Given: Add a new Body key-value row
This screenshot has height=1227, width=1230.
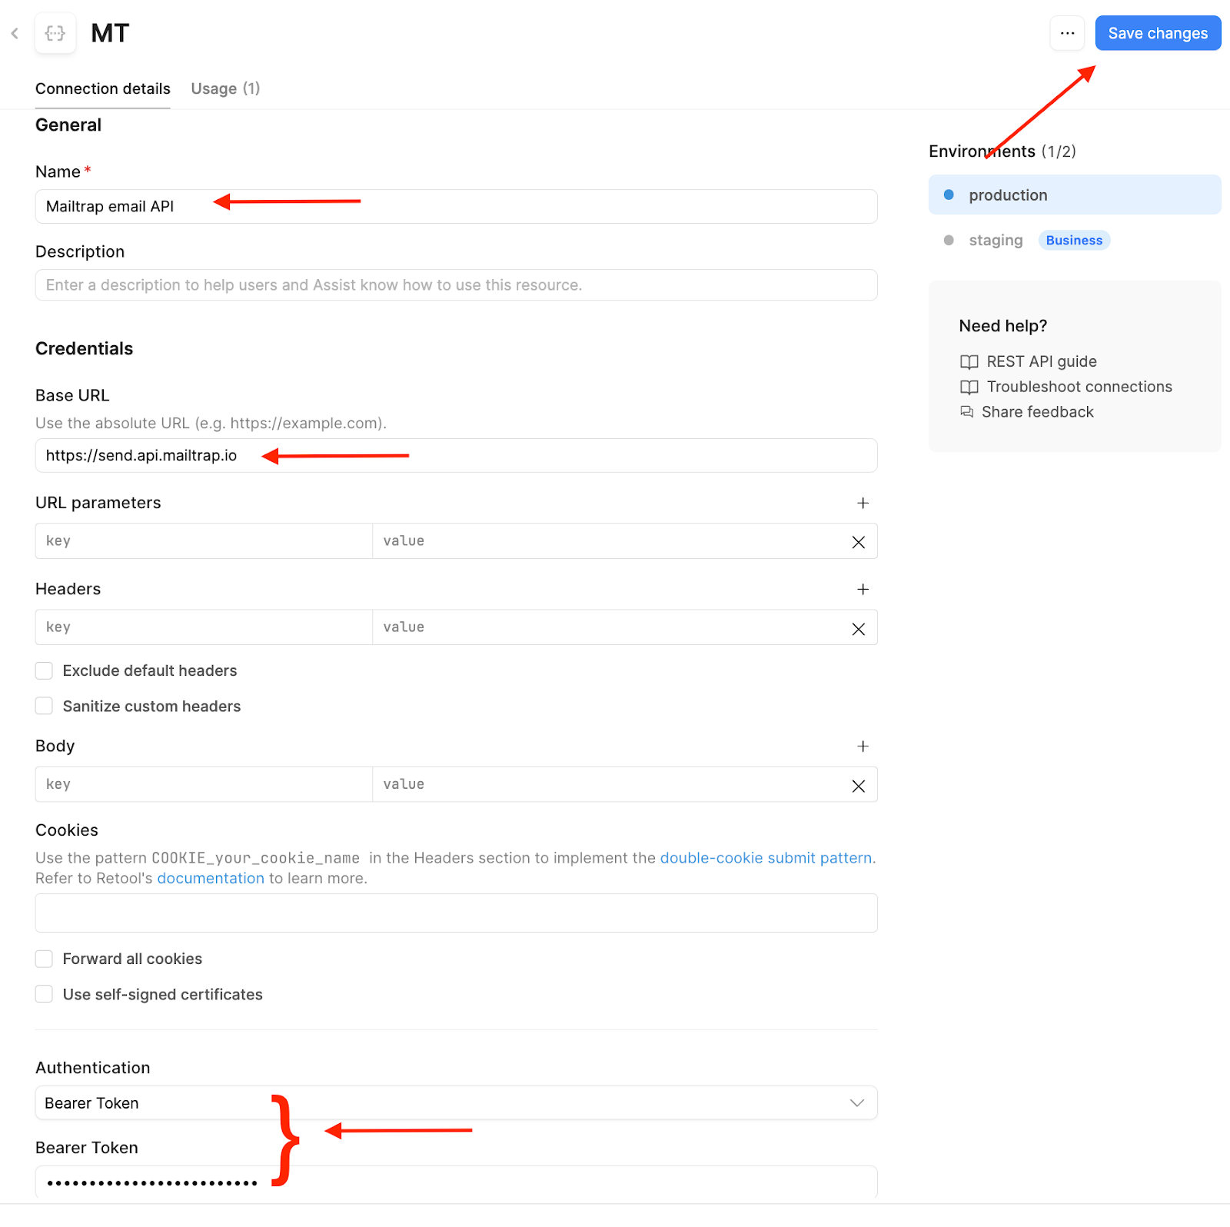Looking at the screenshot, I should coord(863,746).
